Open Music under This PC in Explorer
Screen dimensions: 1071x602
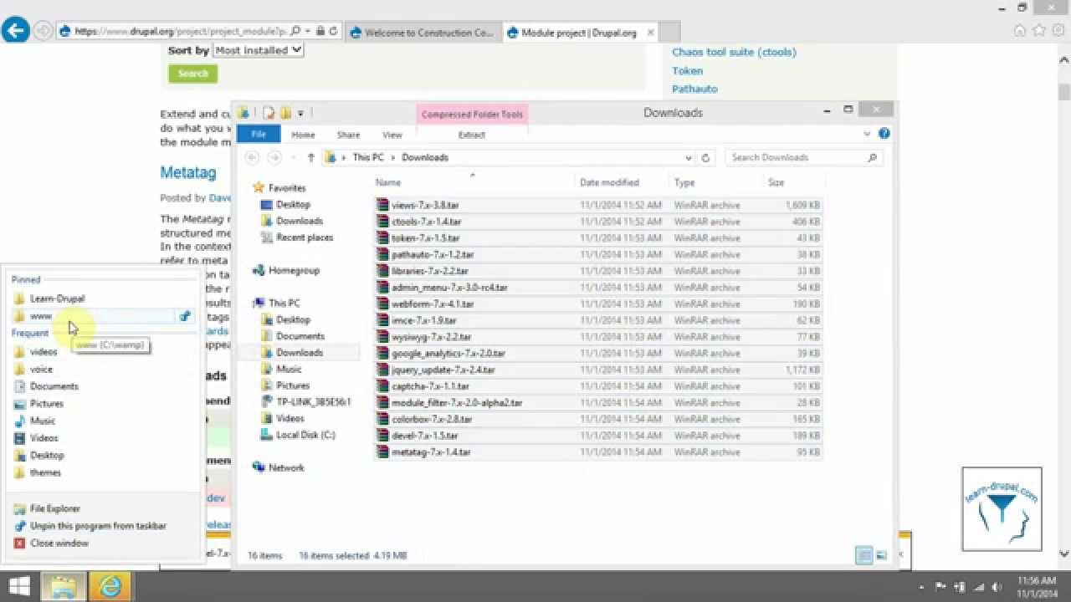pos(289,369)
